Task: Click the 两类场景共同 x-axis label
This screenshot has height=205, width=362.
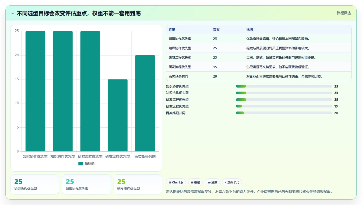Action: pyautogui.click(x=145, y=156)
